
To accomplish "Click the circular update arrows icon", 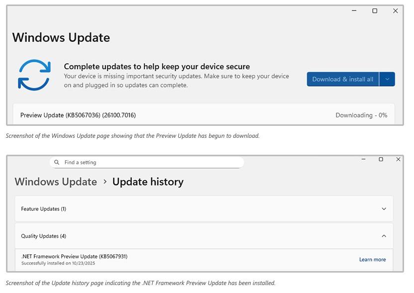I will [34, 75].
